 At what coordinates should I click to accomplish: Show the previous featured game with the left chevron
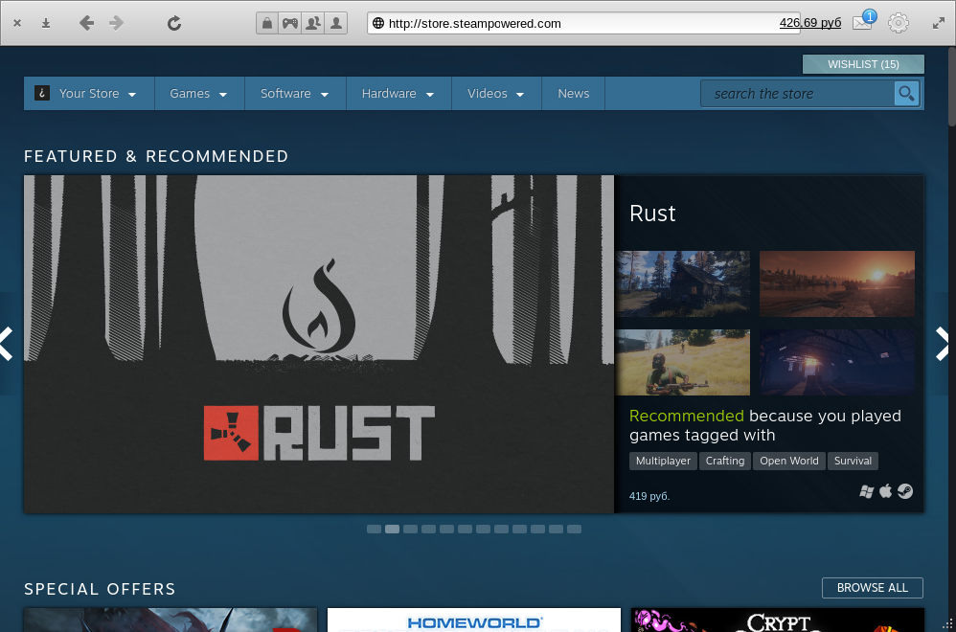point(6,344)
